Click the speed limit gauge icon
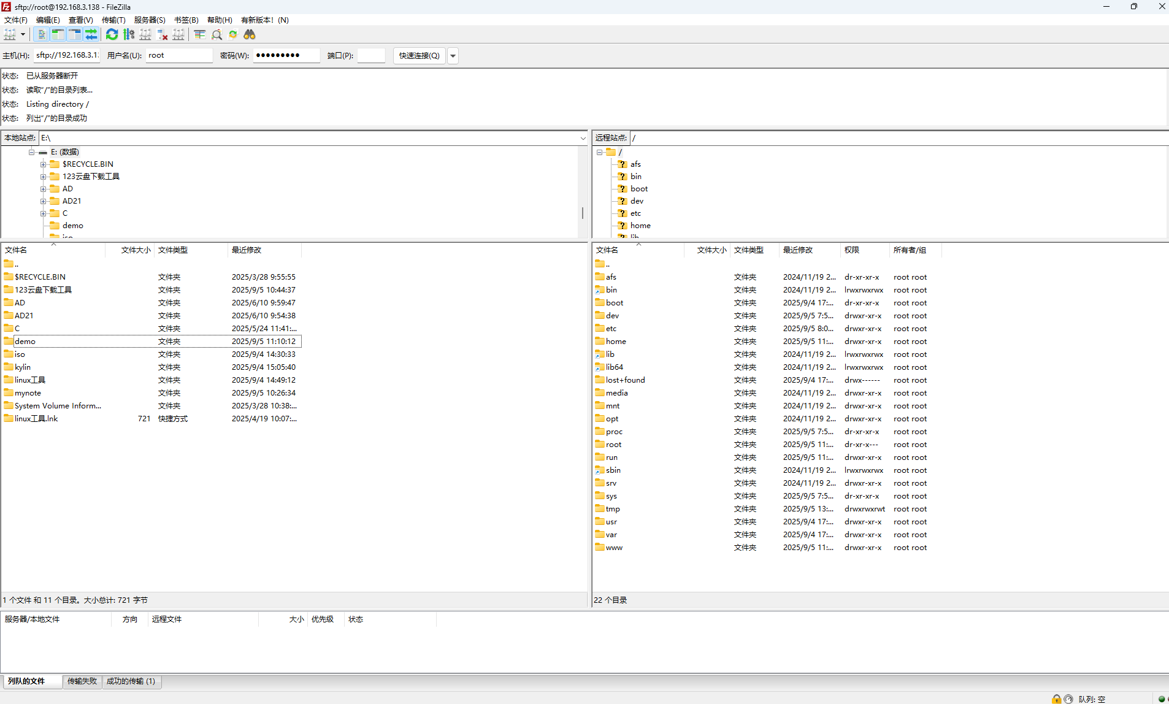This screenshot has width=1169, height=704. click(1068, 699)
